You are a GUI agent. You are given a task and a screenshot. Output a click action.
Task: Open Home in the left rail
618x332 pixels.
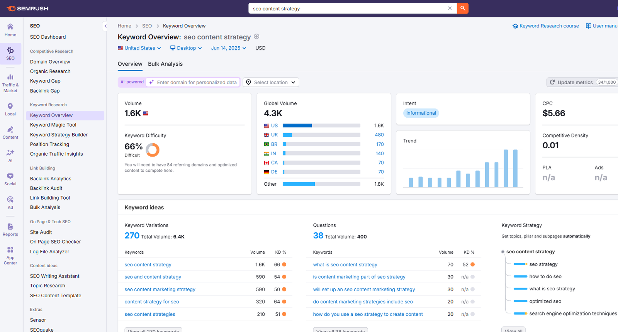click(x=10, y=30)
